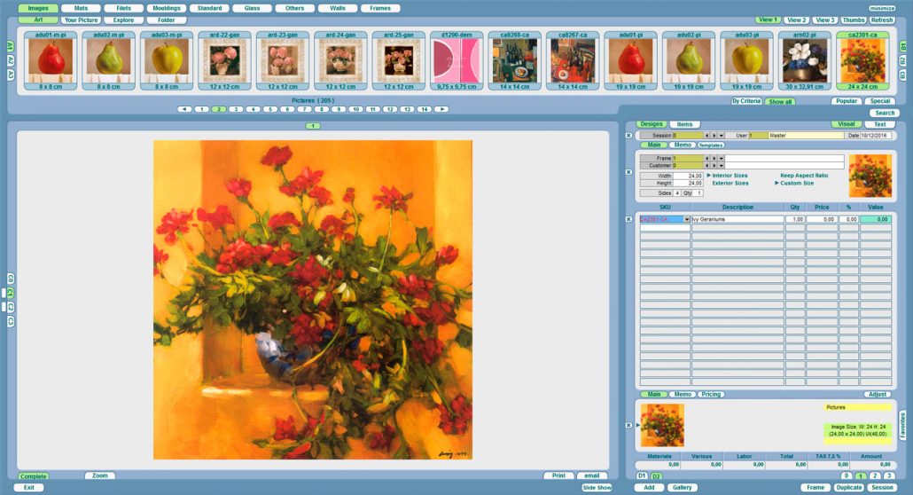
Task: Click the Zoom button
Action: (x=100, y=475)
